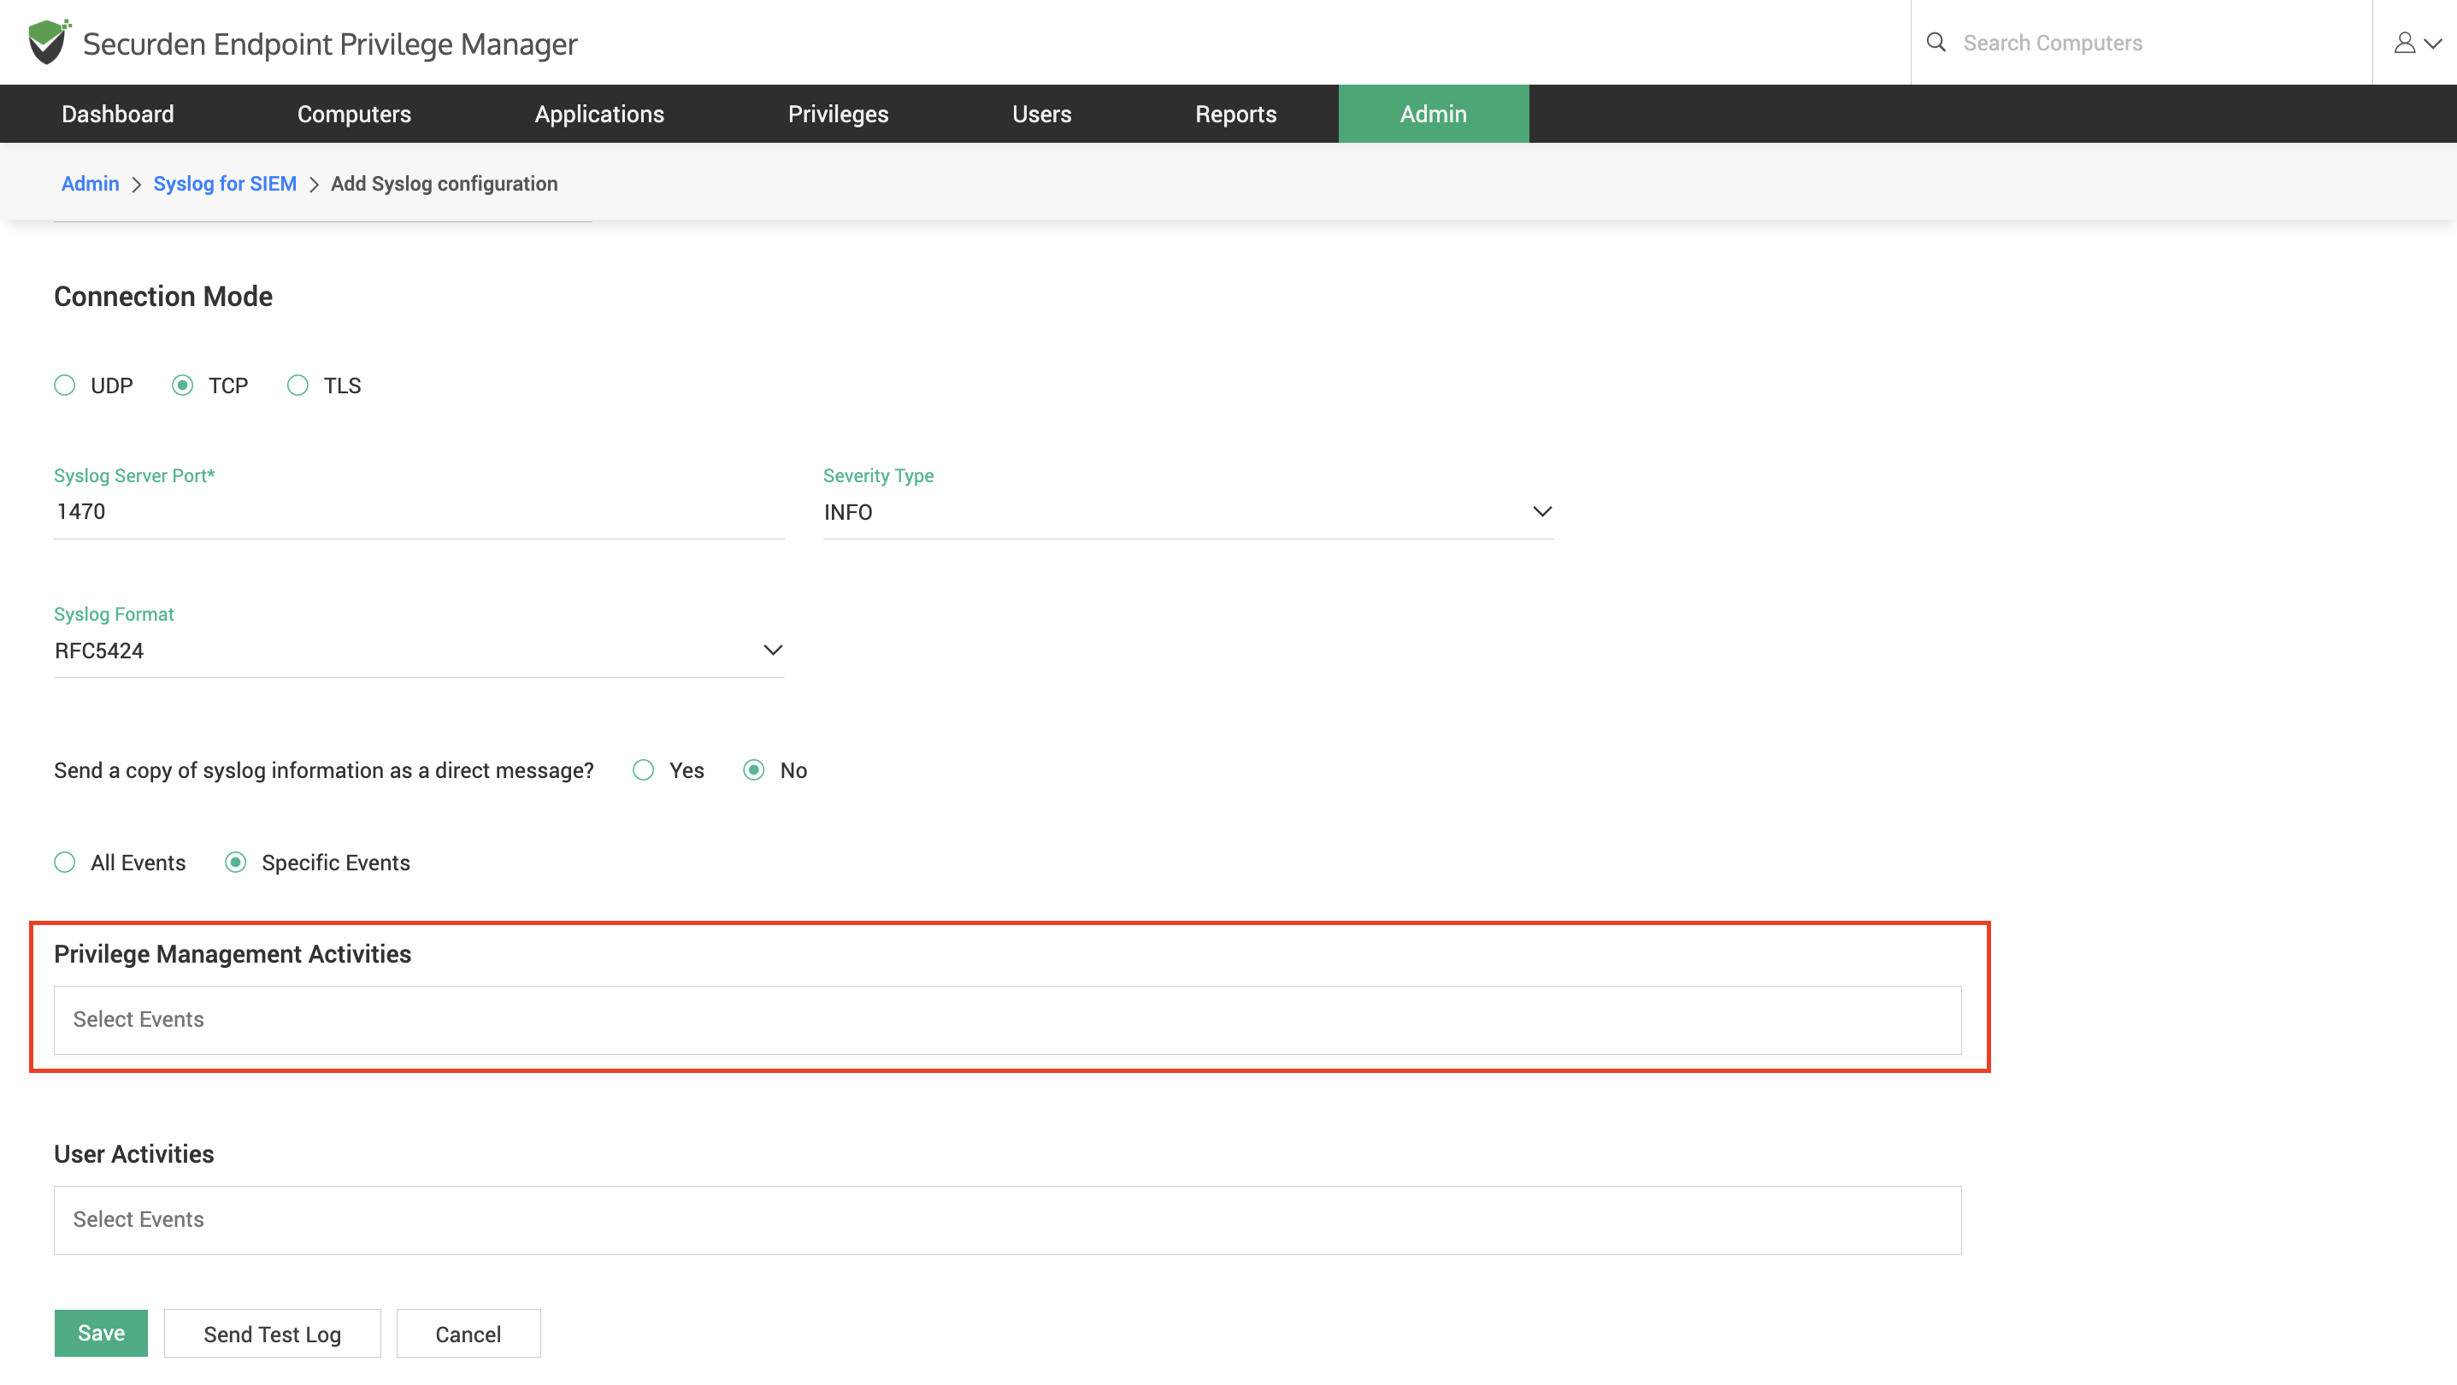
Task: Expand the Syslog Format dropdown
Action: click(419, 651)
